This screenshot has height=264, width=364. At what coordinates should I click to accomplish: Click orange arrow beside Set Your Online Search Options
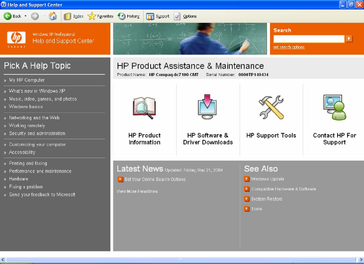[x=120, y=179]
